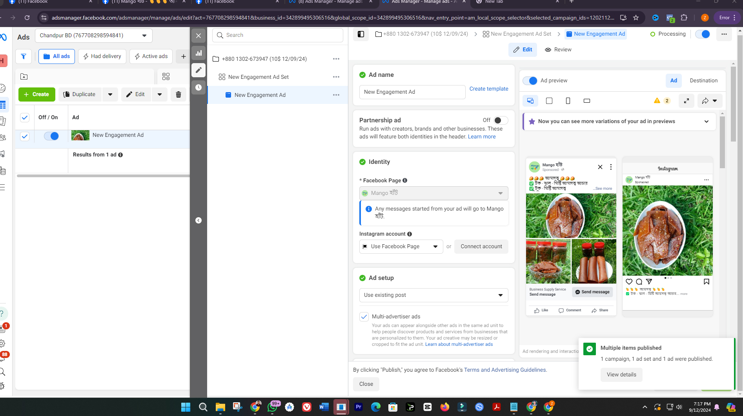743x416 pixels.
Task: Open more options menu near Processing status
Action: coord(724,34)
